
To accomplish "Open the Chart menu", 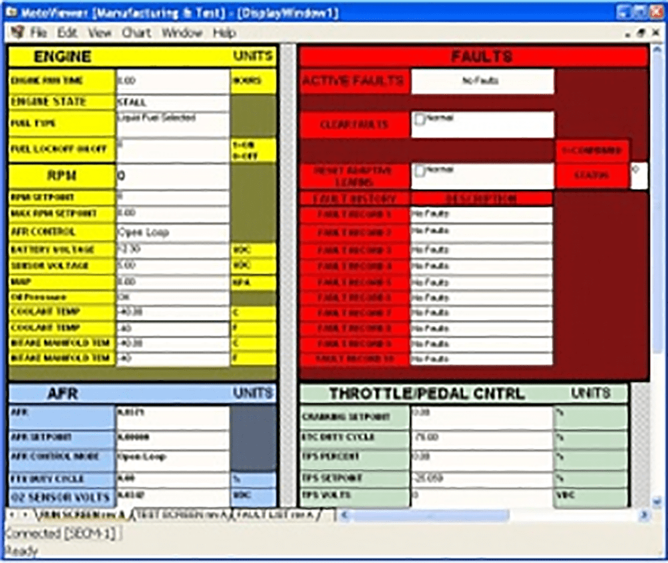I will point(136,32).
